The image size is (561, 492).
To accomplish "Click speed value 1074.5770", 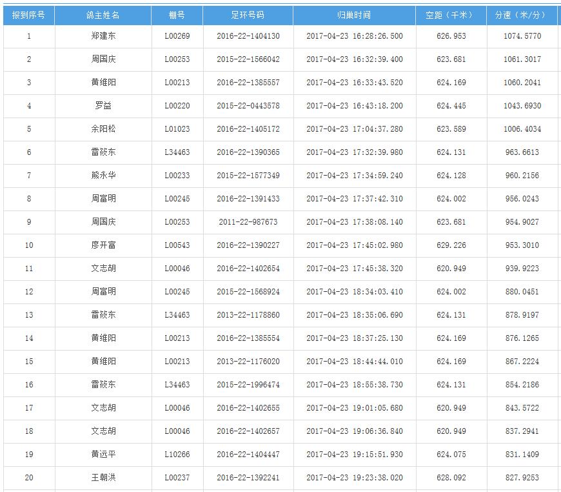I will point(522,36).
